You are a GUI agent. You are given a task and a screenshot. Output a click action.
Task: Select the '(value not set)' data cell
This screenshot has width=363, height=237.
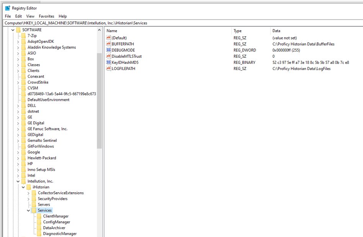pyautogui.click(x=285, y=38)
